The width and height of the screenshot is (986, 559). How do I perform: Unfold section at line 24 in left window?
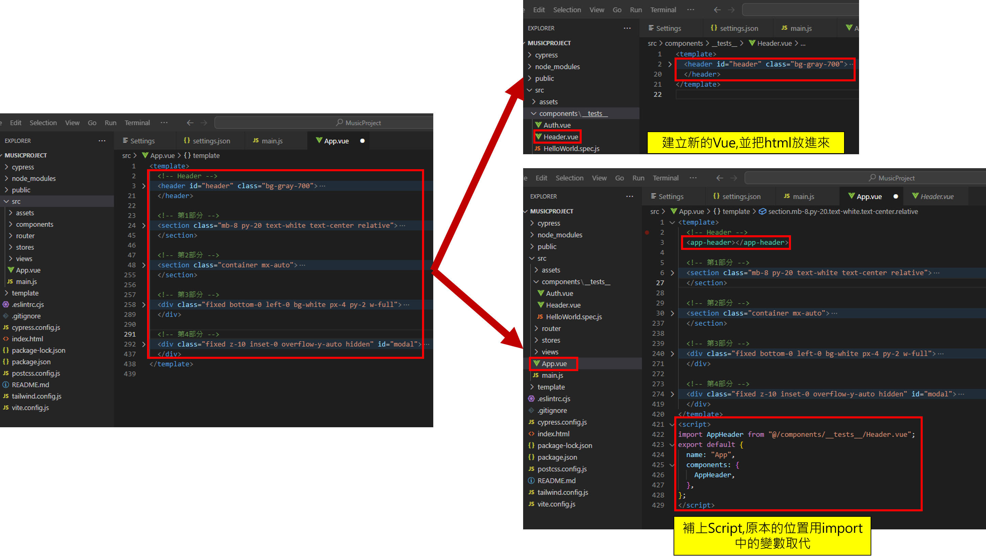(144, 225)
